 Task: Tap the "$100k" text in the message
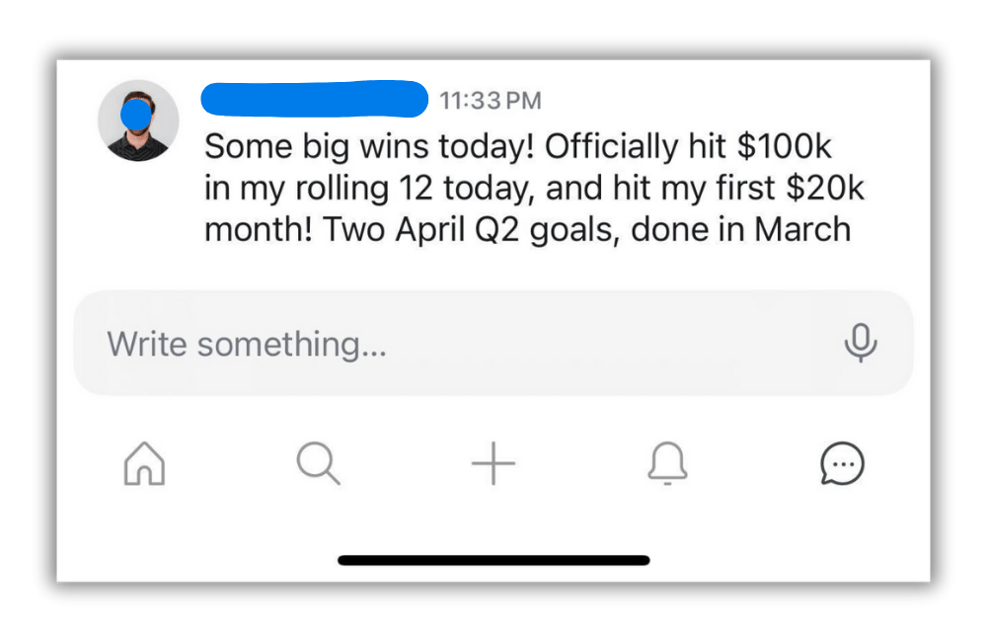(785, 148)
